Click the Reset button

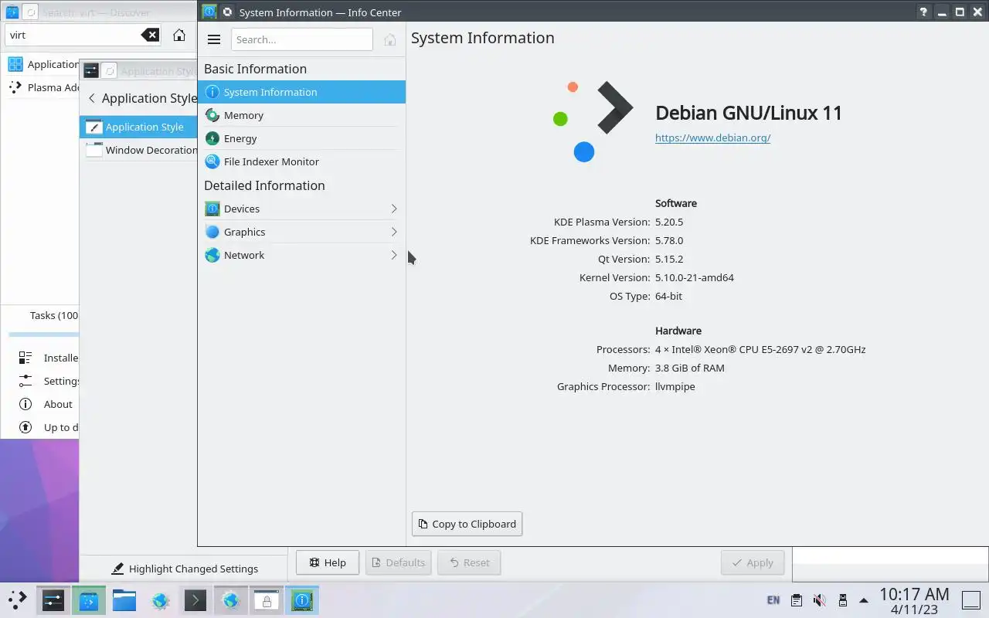469,562
